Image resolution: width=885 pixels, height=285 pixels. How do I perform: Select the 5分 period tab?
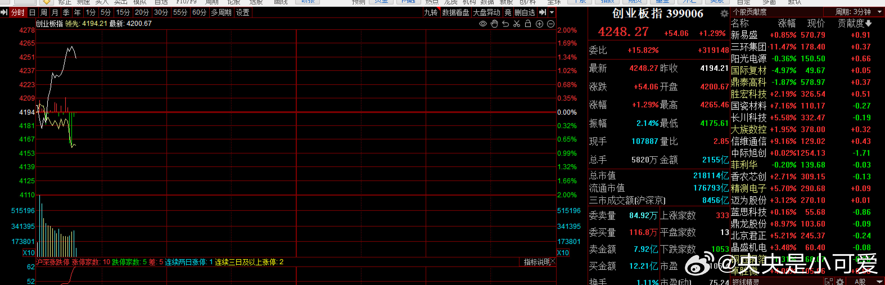[105, 13]
